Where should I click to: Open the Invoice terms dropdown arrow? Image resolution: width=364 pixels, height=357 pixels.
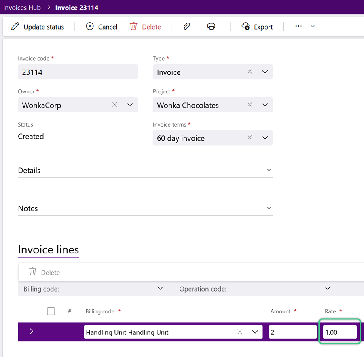click(265, 138)
